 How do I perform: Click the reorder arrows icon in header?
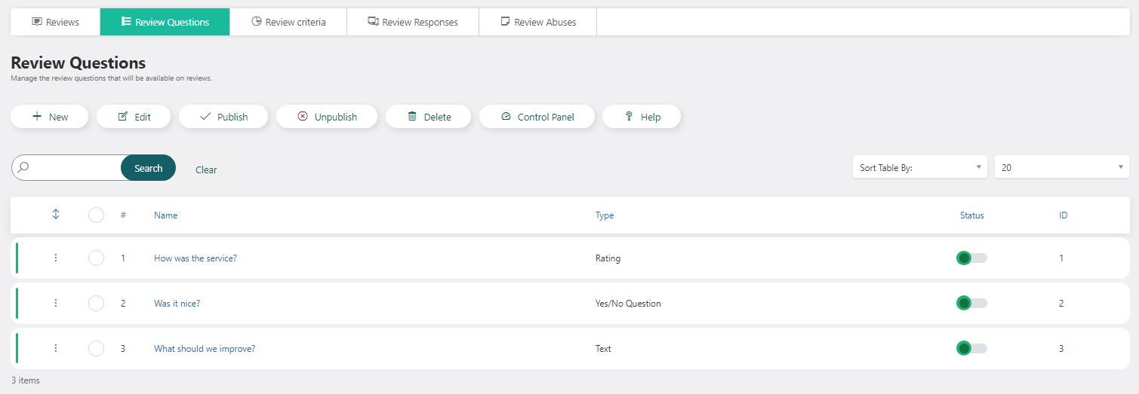56,215
